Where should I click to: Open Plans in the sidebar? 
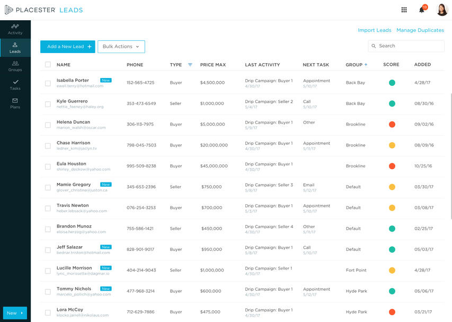pos(15,103)
